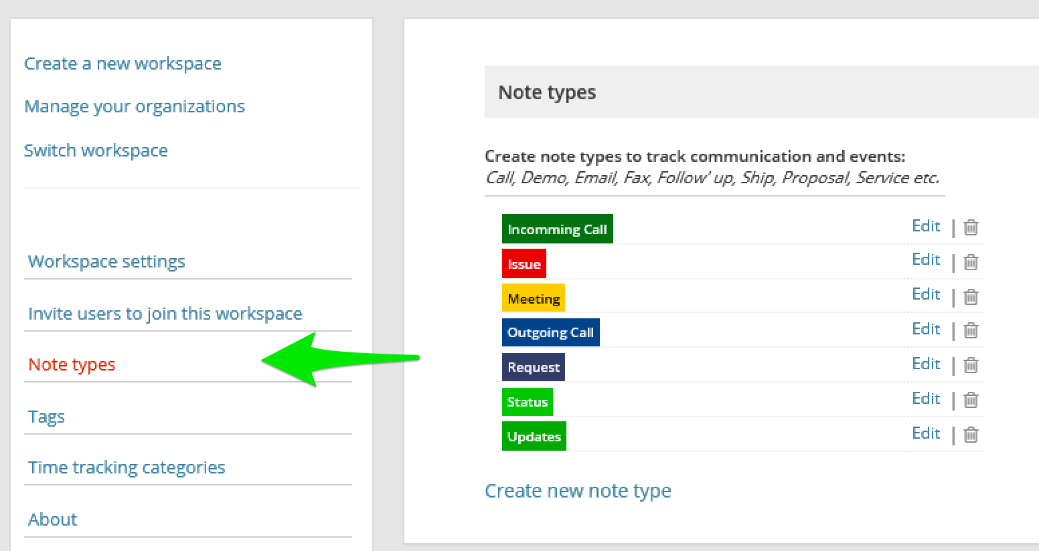The height and width of the screenshot is (551, 1039).
Task: Select Note types in sidebar
Action: pyautogui.click(x=72, y=364)
